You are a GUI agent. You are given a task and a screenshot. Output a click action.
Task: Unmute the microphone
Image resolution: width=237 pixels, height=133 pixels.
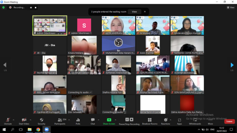pyautogui.click(x=8, y=121)
